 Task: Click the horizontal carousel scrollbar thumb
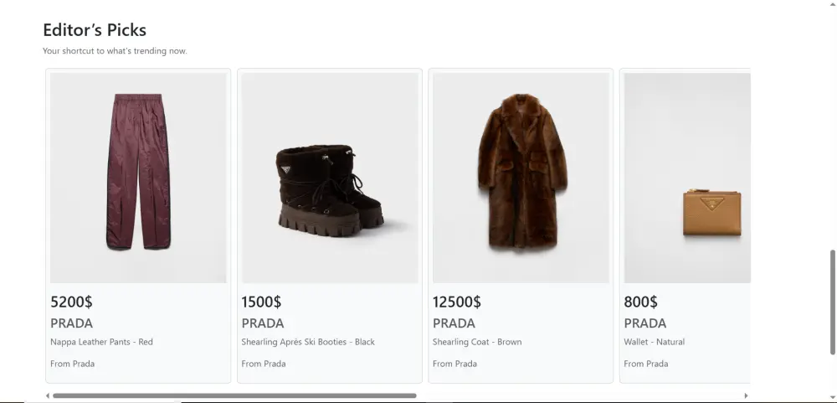coord(234,395)
